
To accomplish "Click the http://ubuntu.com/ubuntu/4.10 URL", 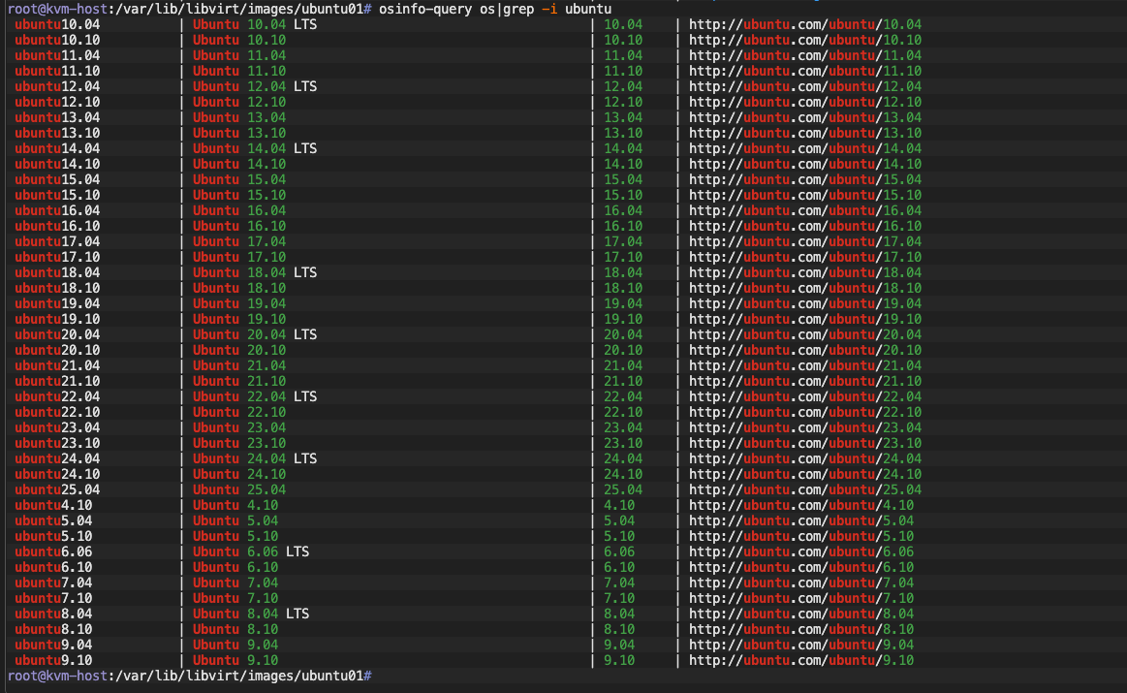I will pos(801,505).
